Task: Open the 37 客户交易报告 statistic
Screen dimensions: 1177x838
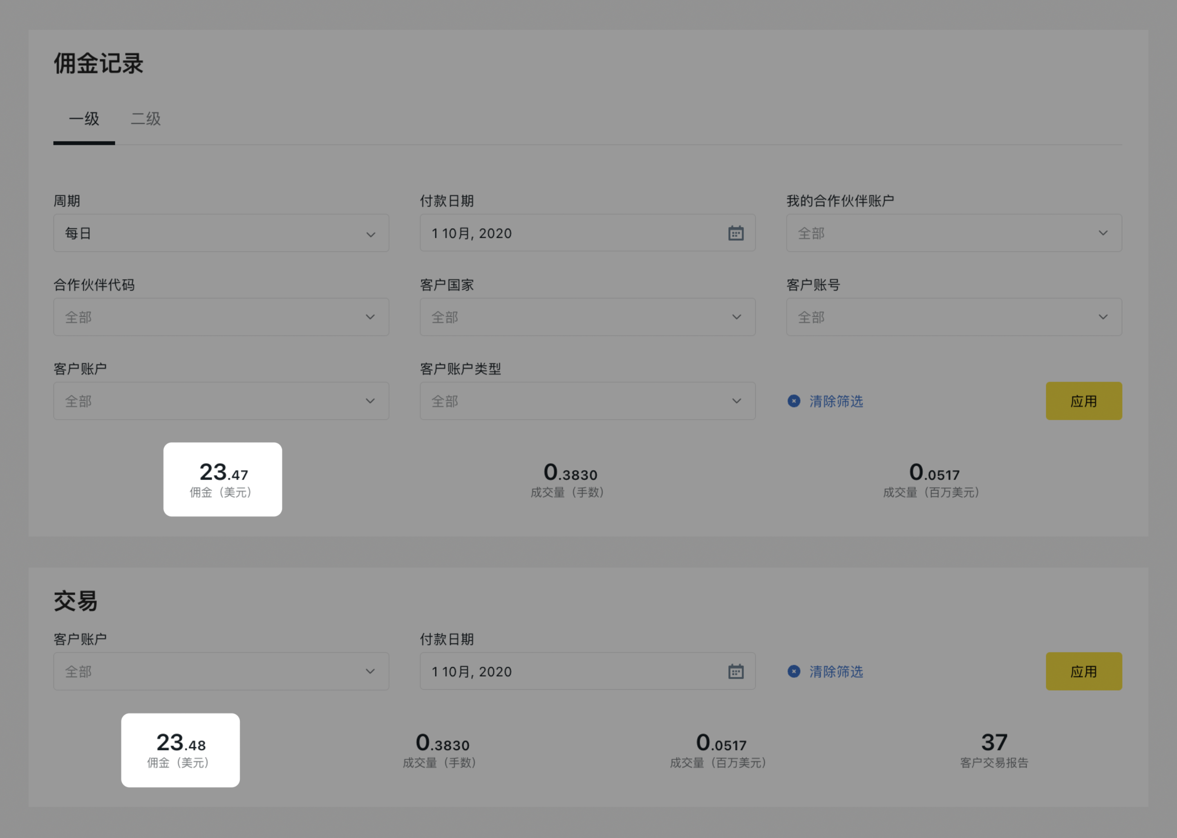Action: (x=994, y=750)
